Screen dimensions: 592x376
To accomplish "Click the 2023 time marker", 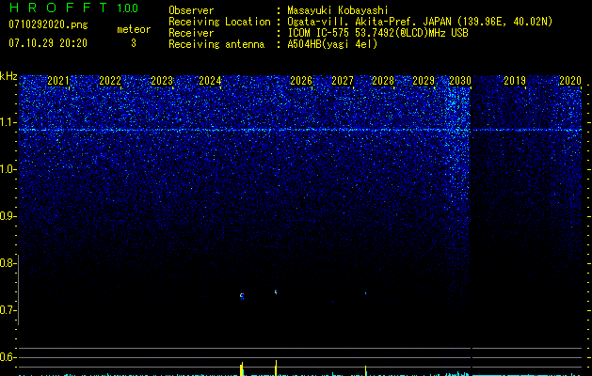I will (x=162, y=81).
